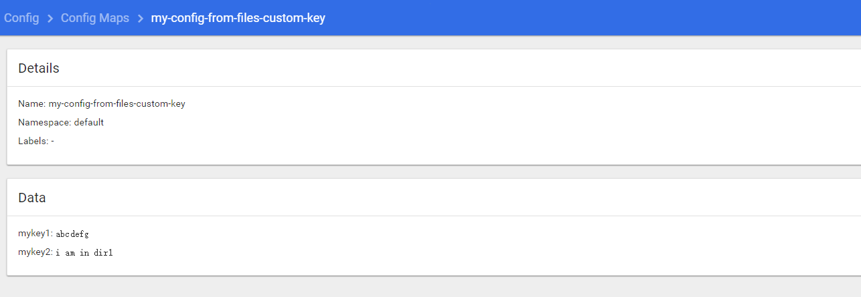Click the mykey1 data key
The height and width of the screenshot is (297, 861).
[x=35, y=234]
